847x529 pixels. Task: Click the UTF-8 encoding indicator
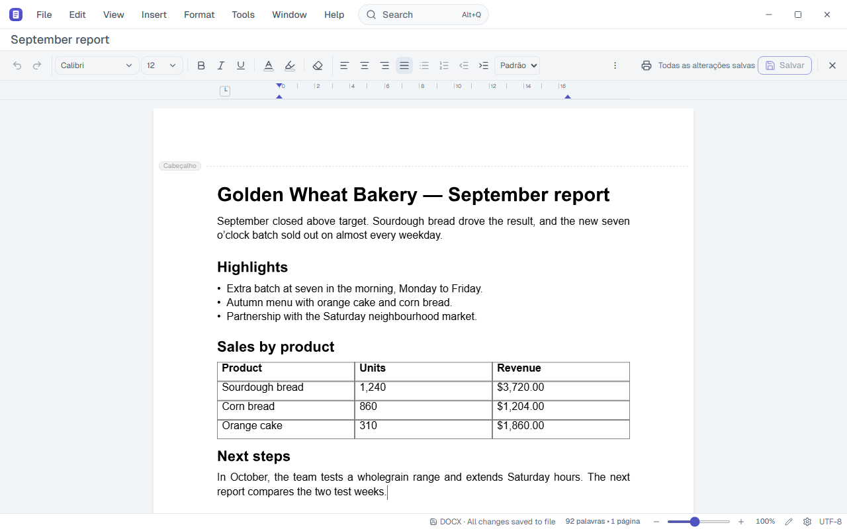point(830,522)
